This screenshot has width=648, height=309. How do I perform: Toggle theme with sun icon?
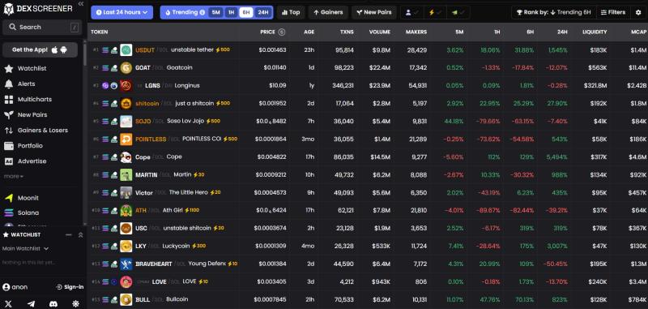pos(75,303)
